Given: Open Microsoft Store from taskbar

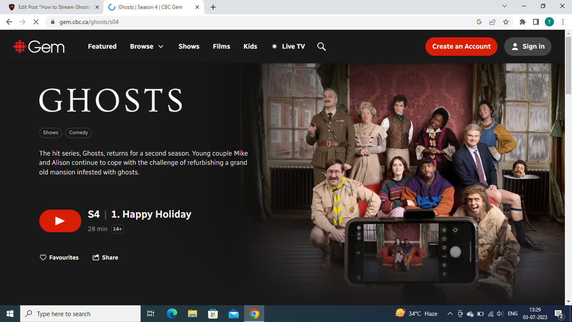Looking at the screenshot, I should (213, 314).
